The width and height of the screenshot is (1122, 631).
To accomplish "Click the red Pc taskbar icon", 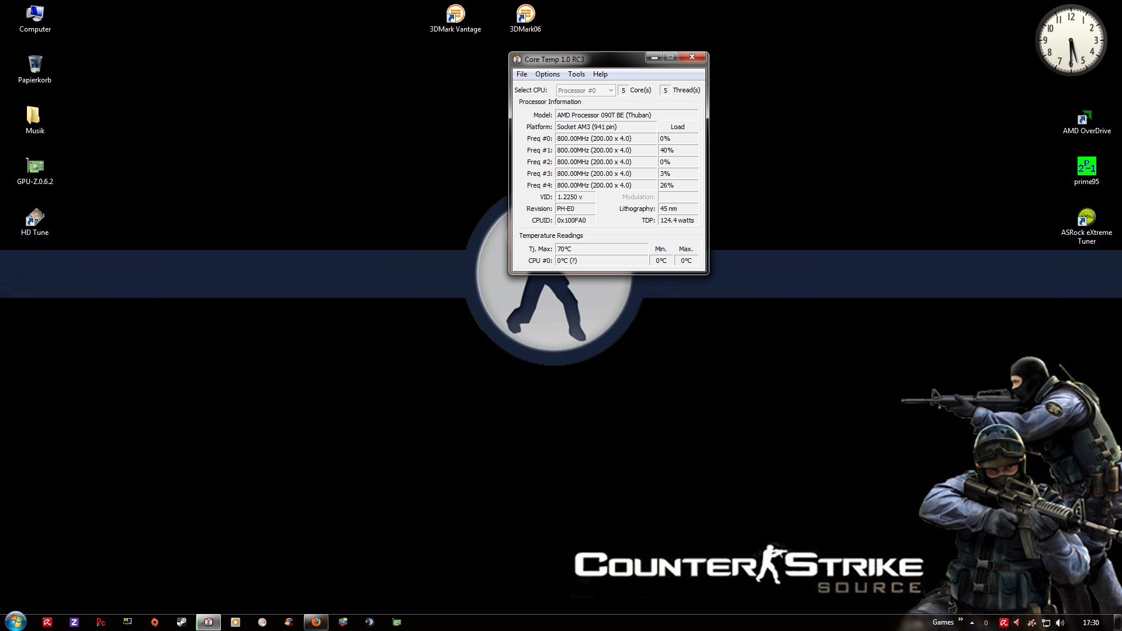I will 101,622.
